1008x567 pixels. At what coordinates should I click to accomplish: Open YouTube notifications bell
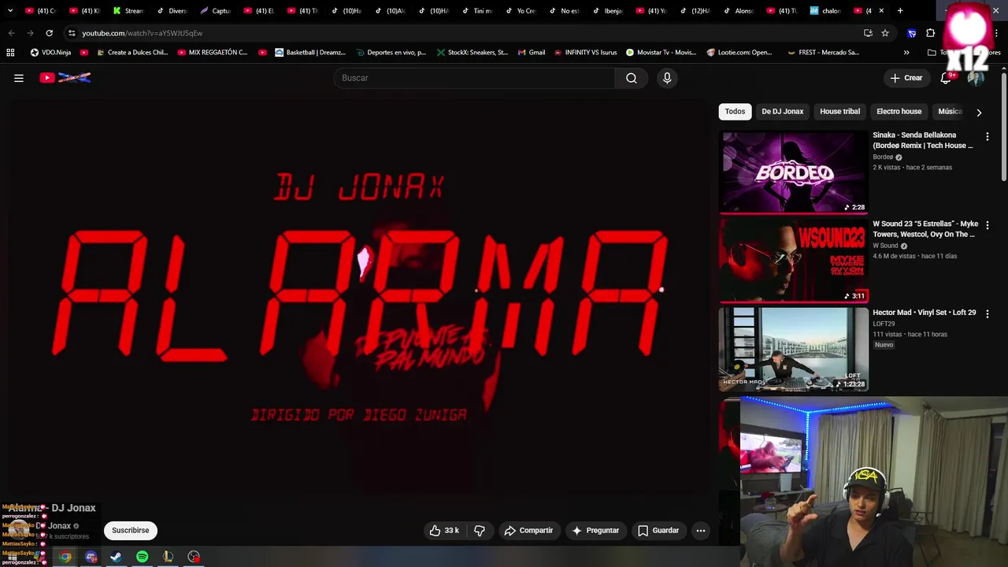(x=946, y=78)
